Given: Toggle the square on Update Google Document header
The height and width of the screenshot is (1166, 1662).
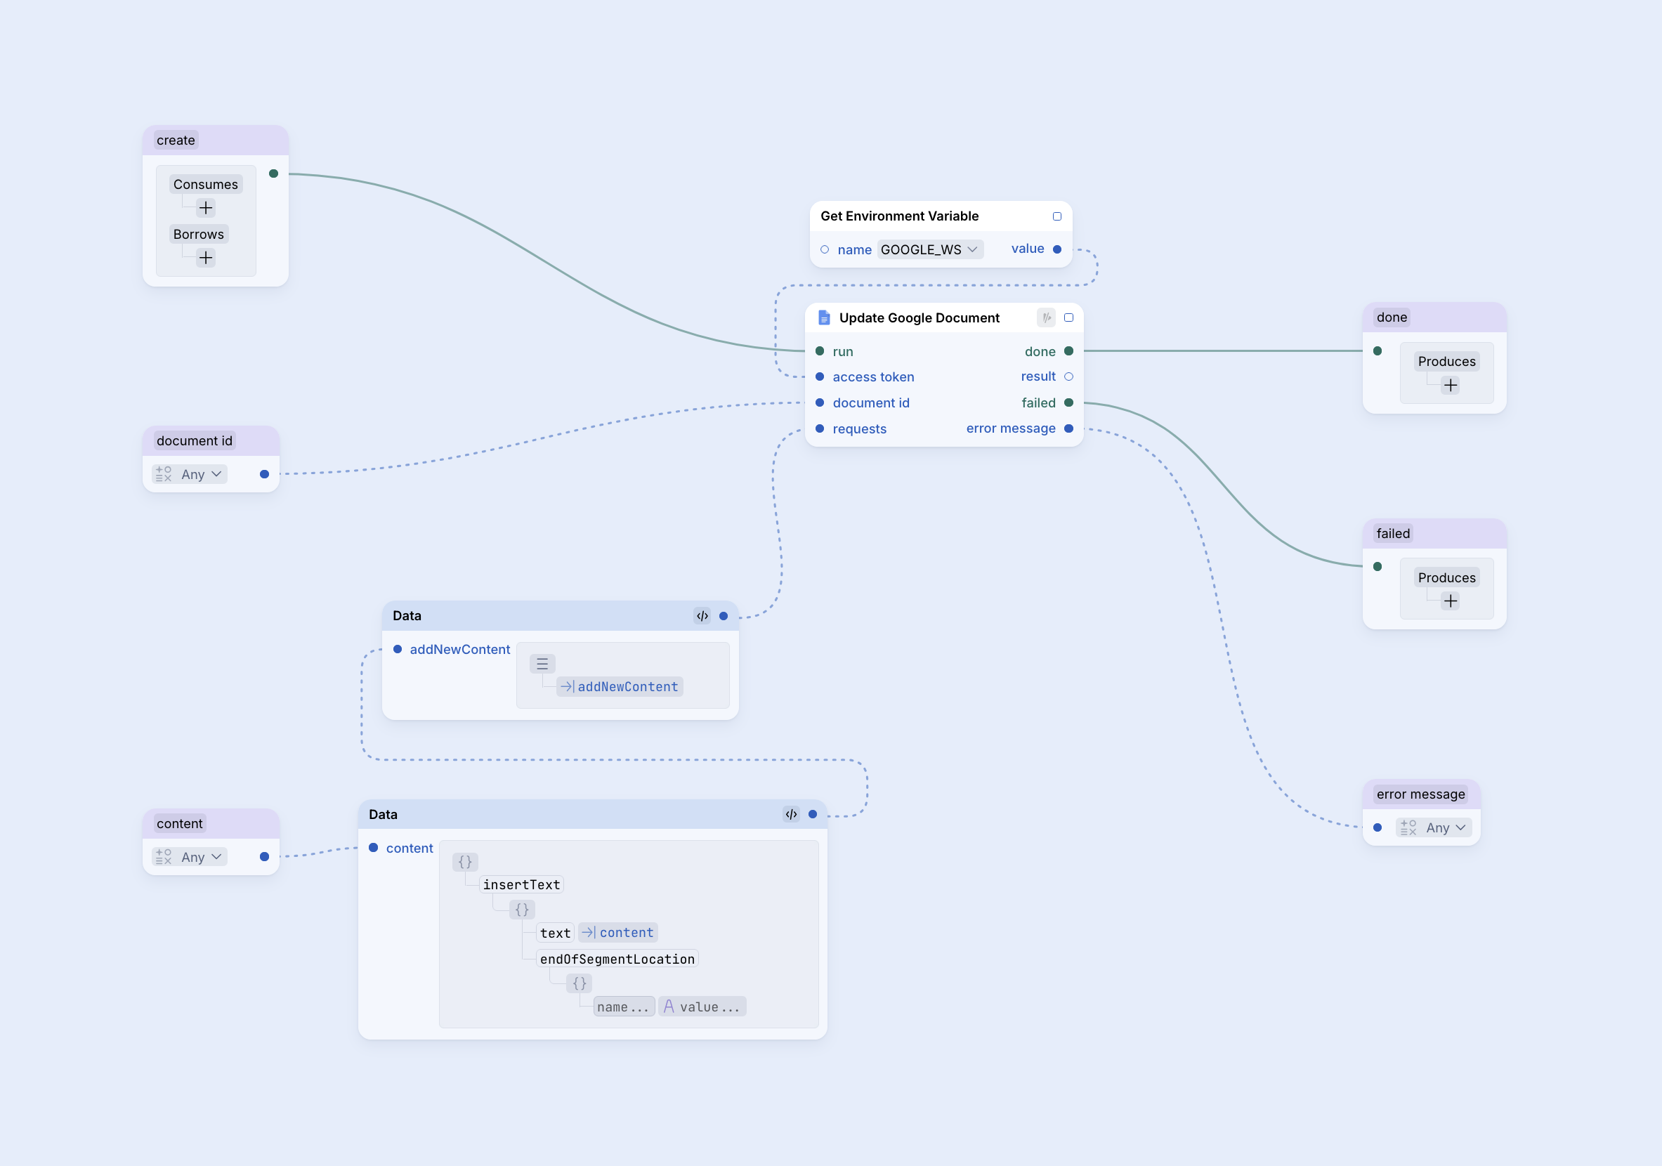Looking at the screenshot, I should pyautogui.click(x=1068, y=317).
